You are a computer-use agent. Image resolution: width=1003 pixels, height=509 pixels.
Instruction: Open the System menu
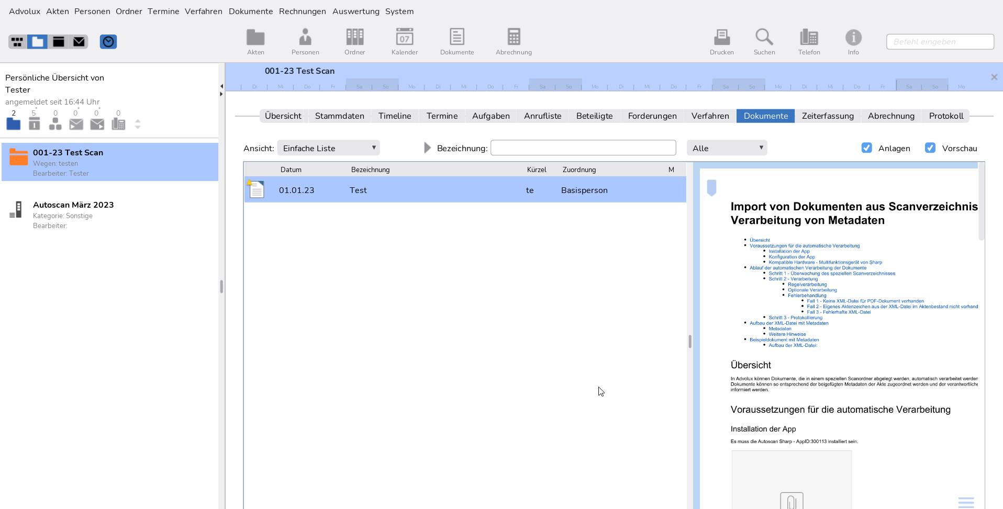point(399,11)
